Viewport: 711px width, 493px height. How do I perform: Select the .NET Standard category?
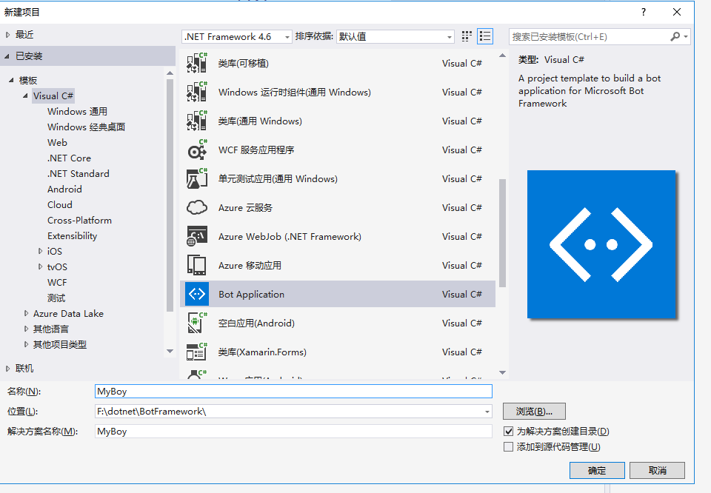coord(78,173)
